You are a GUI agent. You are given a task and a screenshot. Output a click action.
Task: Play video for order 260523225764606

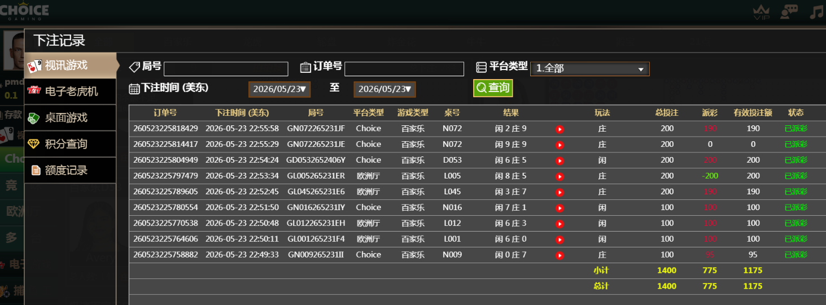tap(560, 239)
